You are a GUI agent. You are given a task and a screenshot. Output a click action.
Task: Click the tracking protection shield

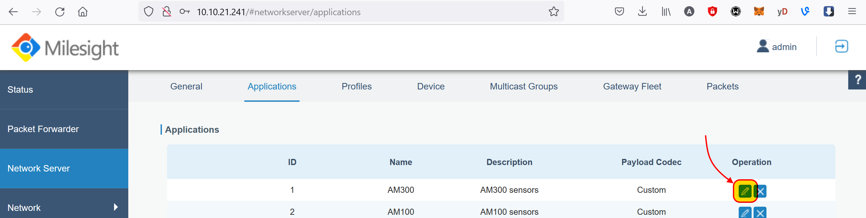[149, 12]
